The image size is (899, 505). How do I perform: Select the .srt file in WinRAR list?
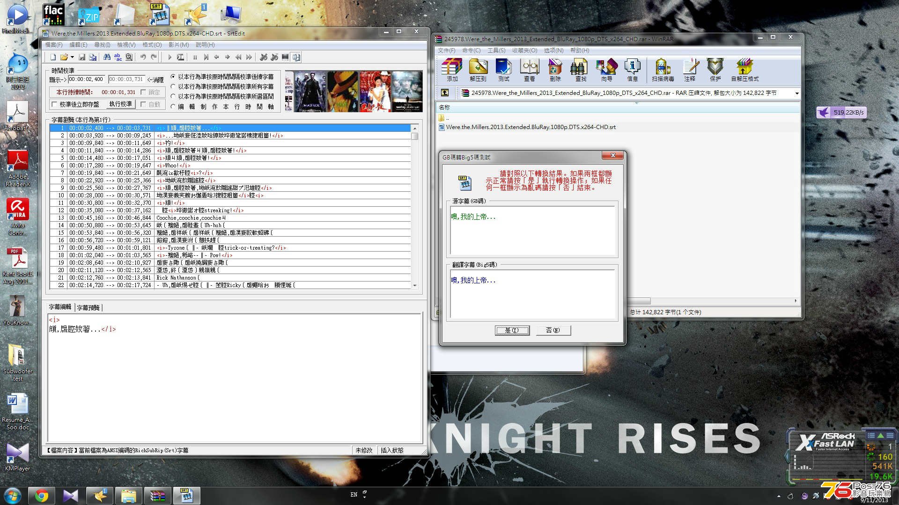(x=527, y=127)
